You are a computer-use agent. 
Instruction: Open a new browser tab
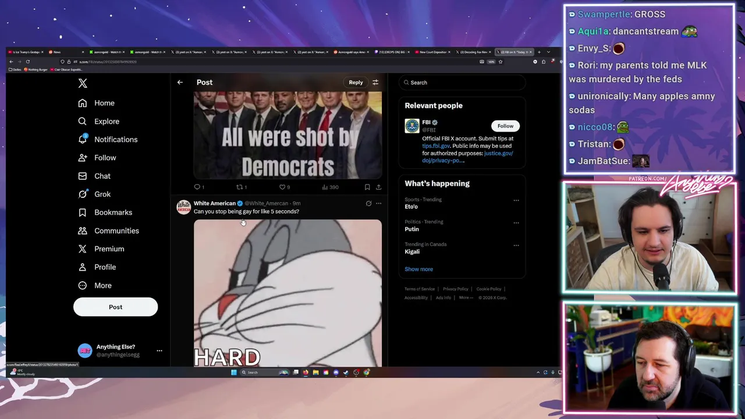pyautogui.click(x=539, y=52)
